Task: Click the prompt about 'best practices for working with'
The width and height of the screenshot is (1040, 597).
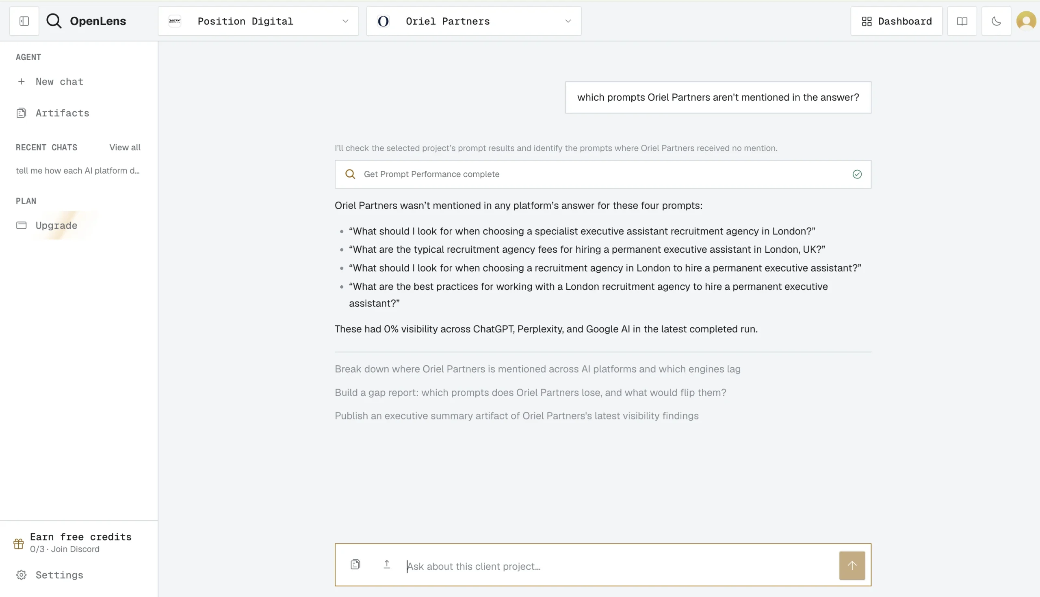Action: pos(588,295)
